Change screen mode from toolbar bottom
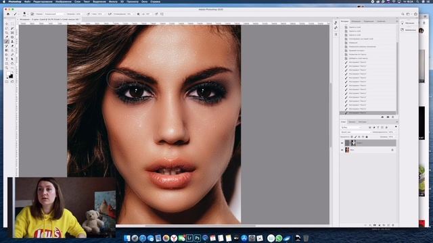This screenshot has width=433, height=243. click(x=12, y=82)
